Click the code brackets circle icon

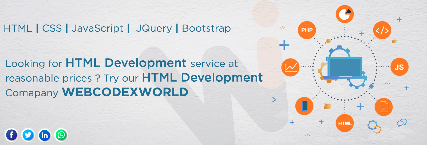click(x=382, y=30)
